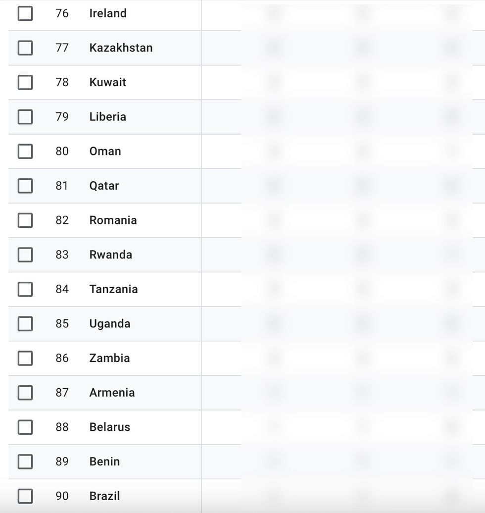The image size is (485, 513).
Task: Check the Rwanda row checkbox
Action: pos(25,255)
